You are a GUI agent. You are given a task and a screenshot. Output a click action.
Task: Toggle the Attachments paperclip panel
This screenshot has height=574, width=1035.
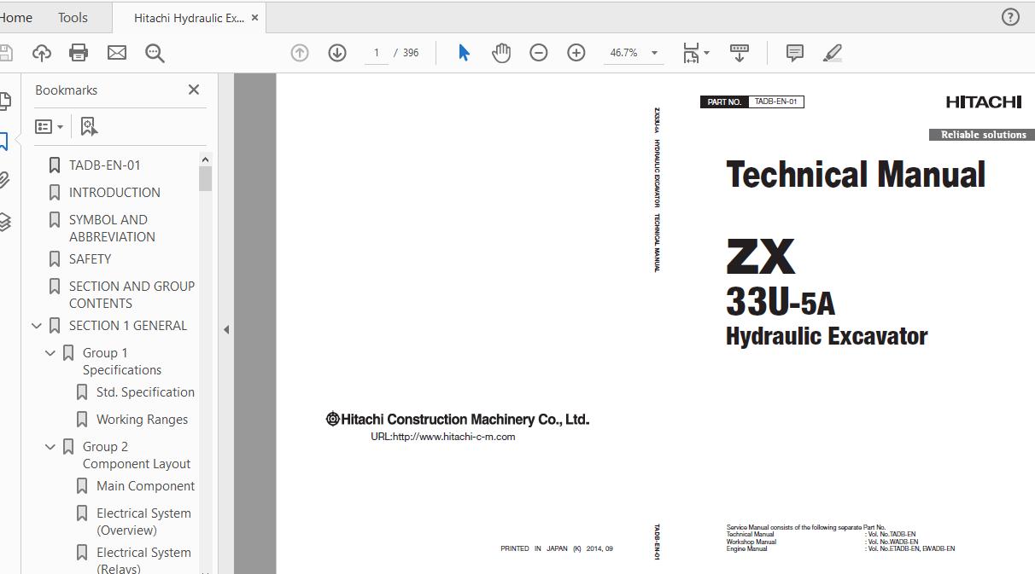coord(5,180)
